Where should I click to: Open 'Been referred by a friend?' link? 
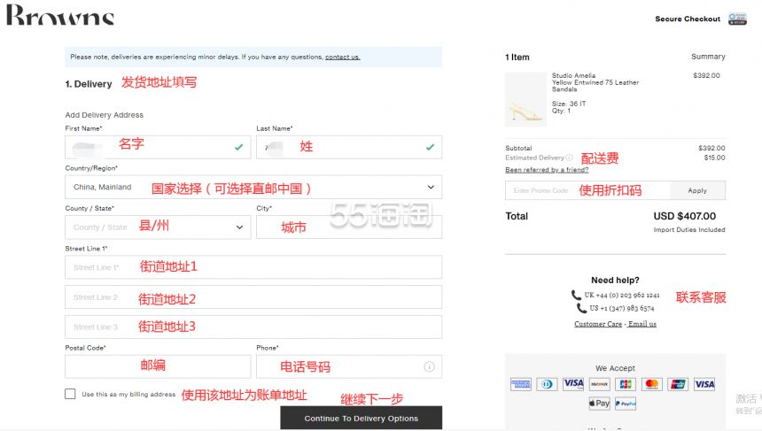[547, 169]
